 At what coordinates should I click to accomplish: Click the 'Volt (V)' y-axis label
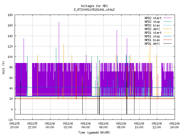coord(3,67)
